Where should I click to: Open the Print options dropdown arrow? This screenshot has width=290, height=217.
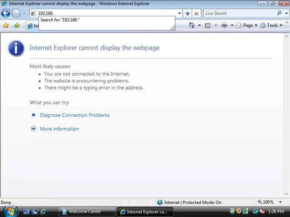coord(232,25)
